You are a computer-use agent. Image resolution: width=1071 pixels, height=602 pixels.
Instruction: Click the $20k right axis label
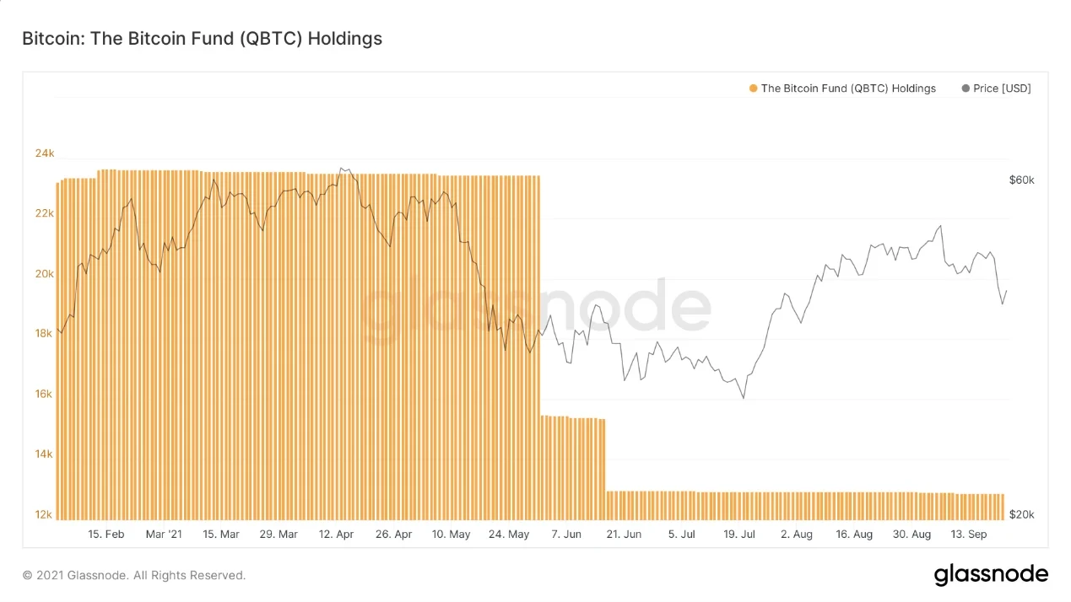tap(1021, 515)
